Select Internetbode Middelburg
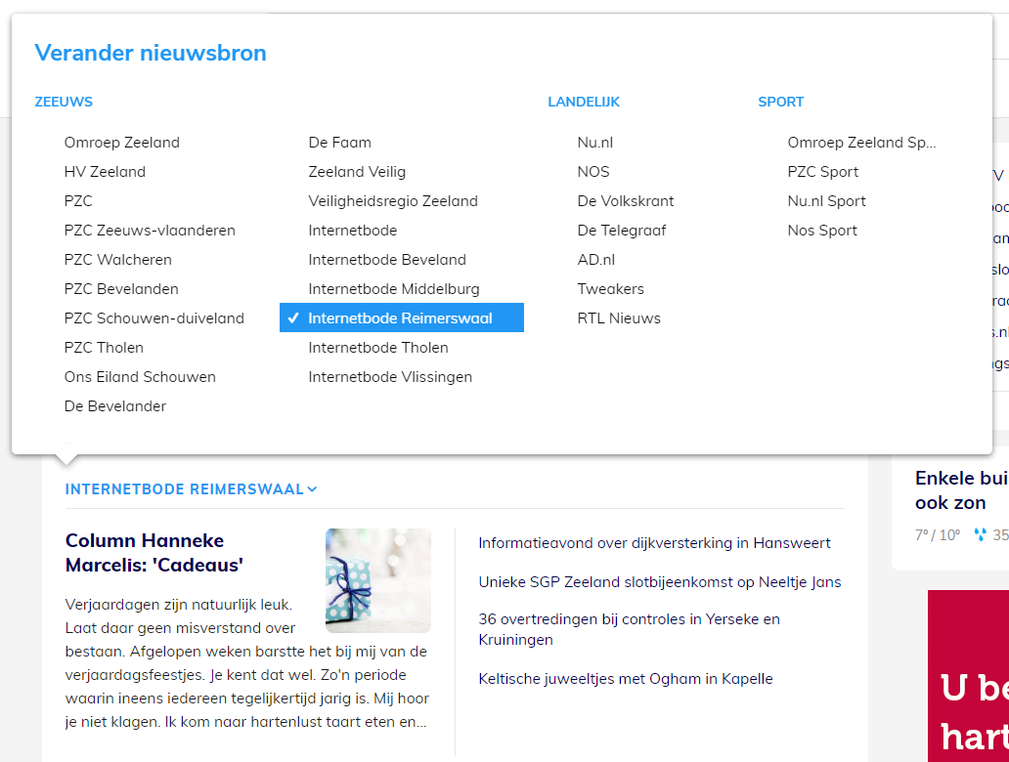Viewport: 1009px width, 762px height. pyautogui.click(x=394, y=289)
